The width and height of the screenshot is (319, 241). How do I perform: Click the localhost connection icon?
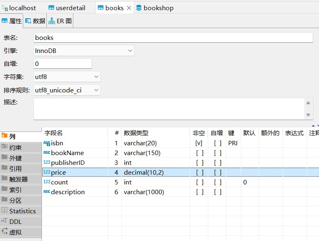pos(4,8)
